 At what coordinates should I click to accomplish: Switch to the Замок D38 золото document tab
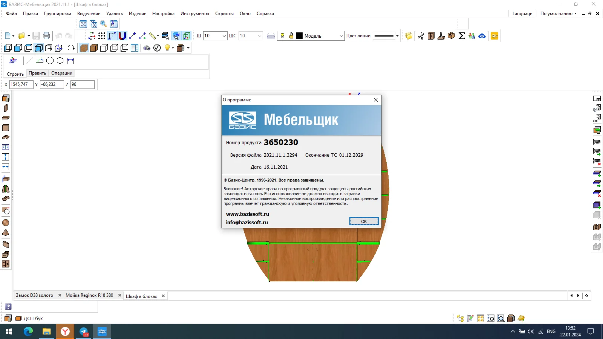coord(34,295)
